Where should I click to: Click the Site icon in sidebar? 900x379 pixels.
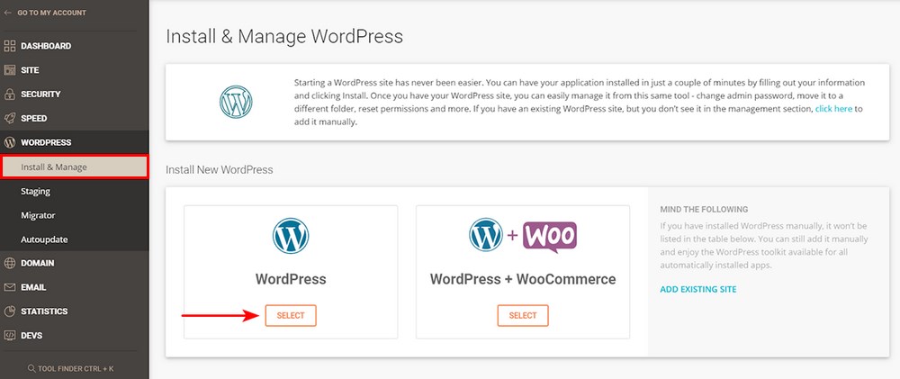pyautogui.click(x=10, y=70)
